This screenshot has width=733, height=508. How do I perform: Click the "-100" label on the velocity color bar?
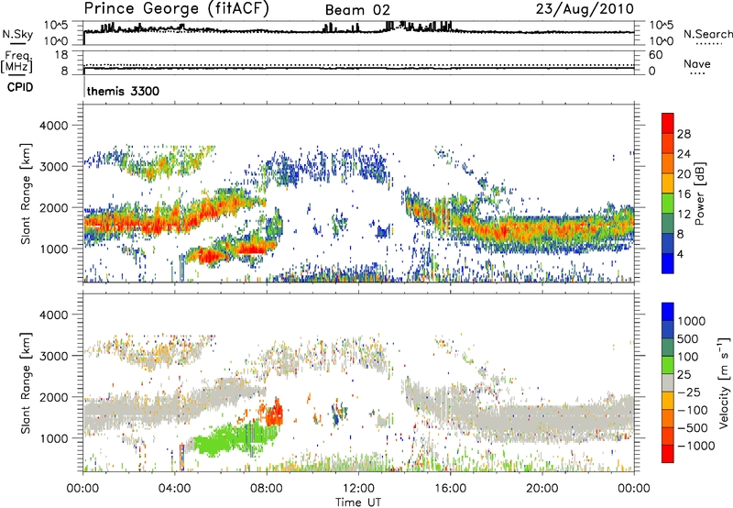tap(692, 410)
